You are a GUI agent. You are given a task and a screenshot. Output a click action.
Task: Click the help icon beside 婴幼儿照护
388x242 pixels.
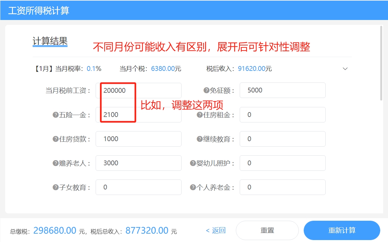tap(193, 163)
